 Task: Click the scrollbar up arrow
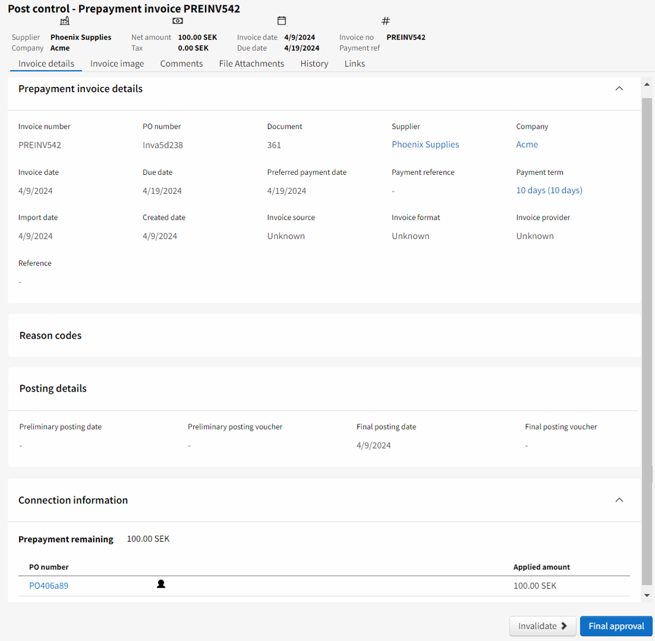[x=647, y=85]
